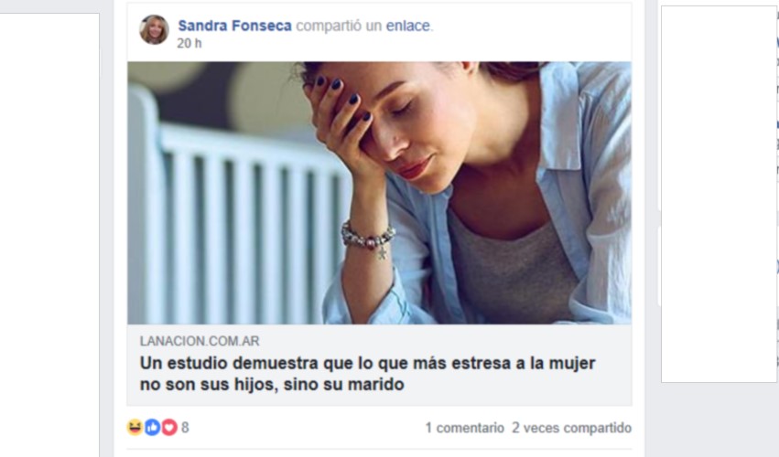Open Sandra Fonseca's profile name link
The height and width of the screenshot is (457, 779).
point(234,26)
